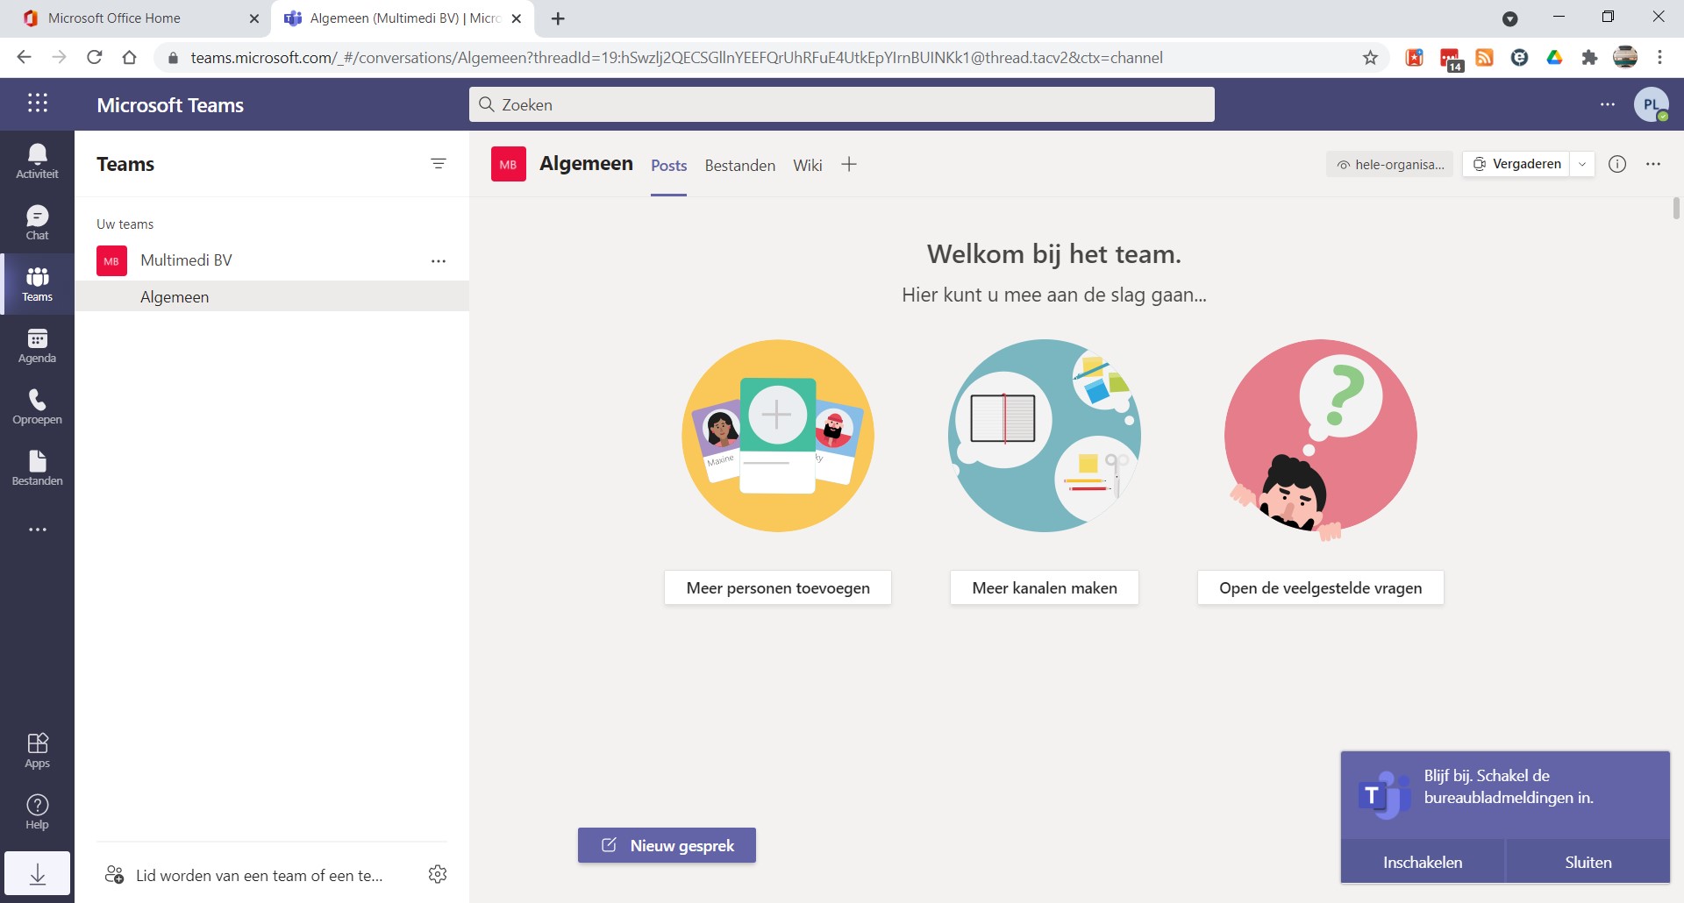Open a new browser tab

click(558, 18)
